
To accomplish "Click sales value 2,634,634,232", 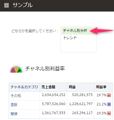I will 54,95.
